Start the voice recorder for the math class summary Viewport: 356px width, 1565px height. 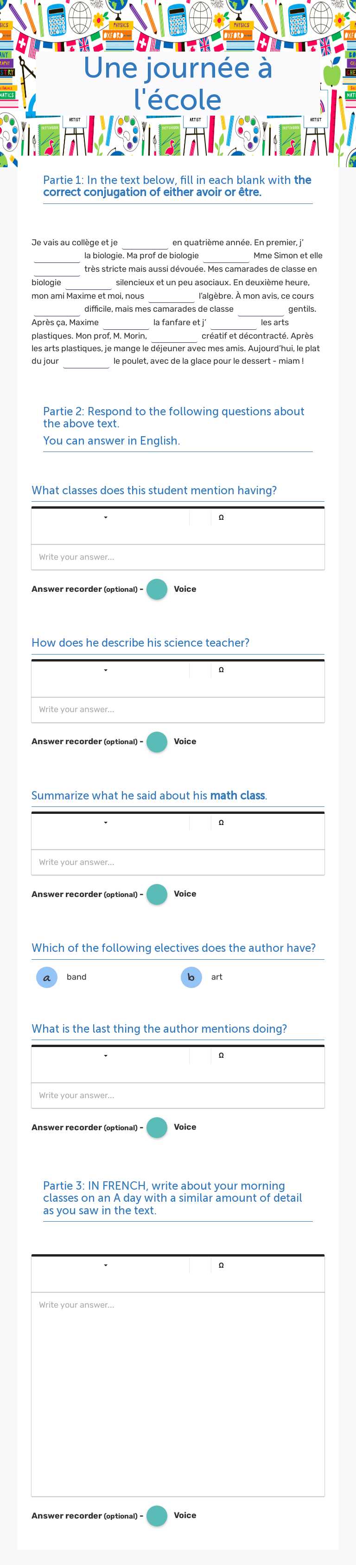pyautogui.click(x=157, y=894)
